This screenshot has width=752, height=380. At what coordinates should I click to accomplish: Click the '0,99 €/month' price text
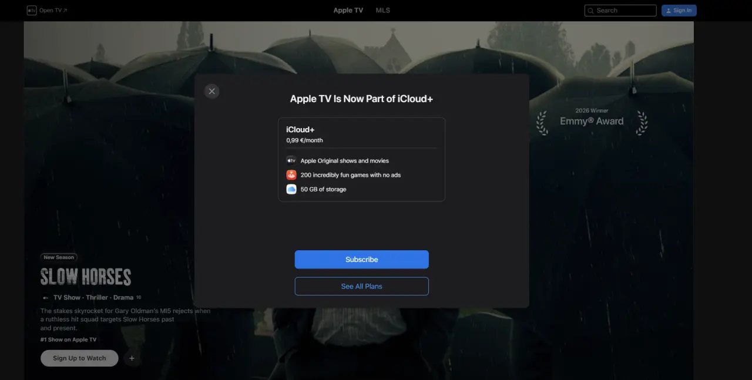[x=304, y=140]
